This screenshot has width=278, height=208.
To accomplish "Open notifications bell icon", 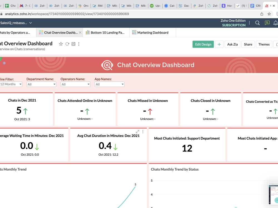I will point(275,23).
